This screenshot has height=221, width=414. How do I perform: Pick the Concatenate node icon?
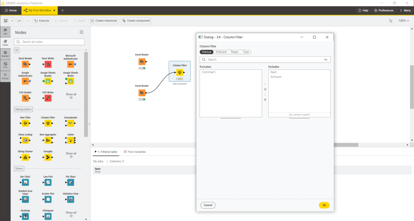[x=71, y=123]
